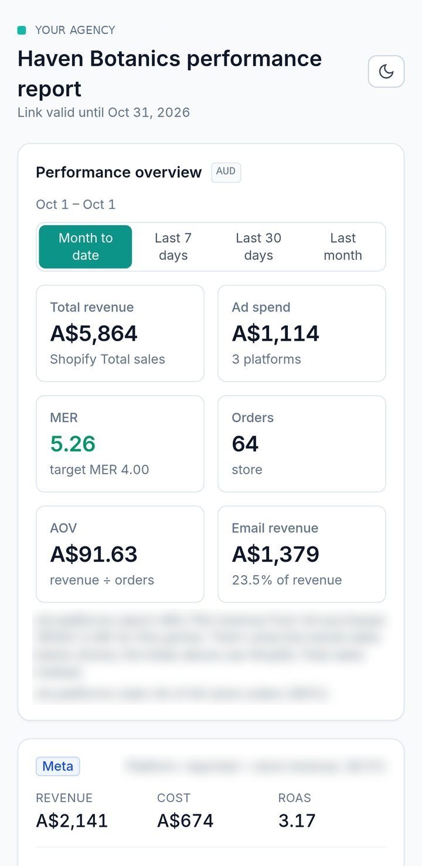Click the 'Oct 1 – Oct 1' date range
This screenshot has height=866, width=422.
tap(76, 205)
